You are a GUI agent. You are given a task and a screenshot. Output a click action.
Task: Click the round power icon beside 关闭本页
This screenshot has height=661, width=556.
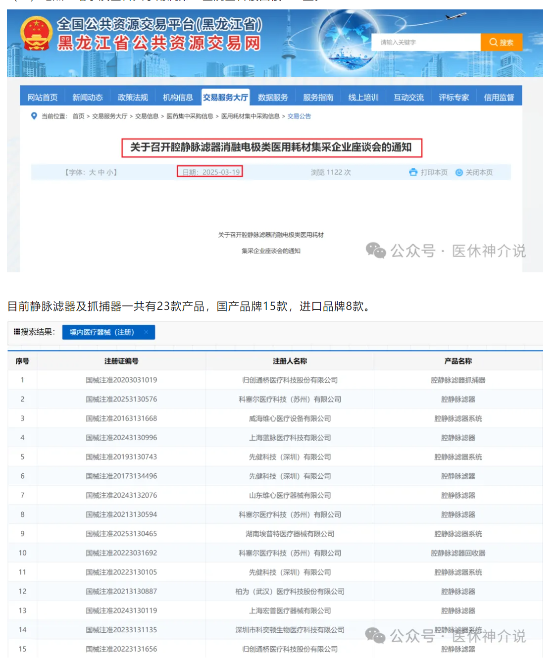tap(459, 172)
